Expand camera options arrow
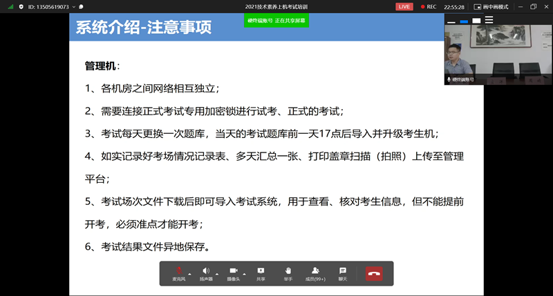This screenshot has height=296, width=553. pos(244,274)
